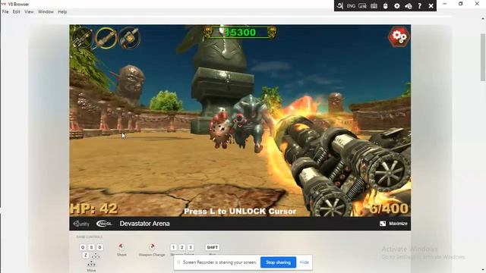
Task: Click the Unity logo in game footer
Action: coord(81,224)
